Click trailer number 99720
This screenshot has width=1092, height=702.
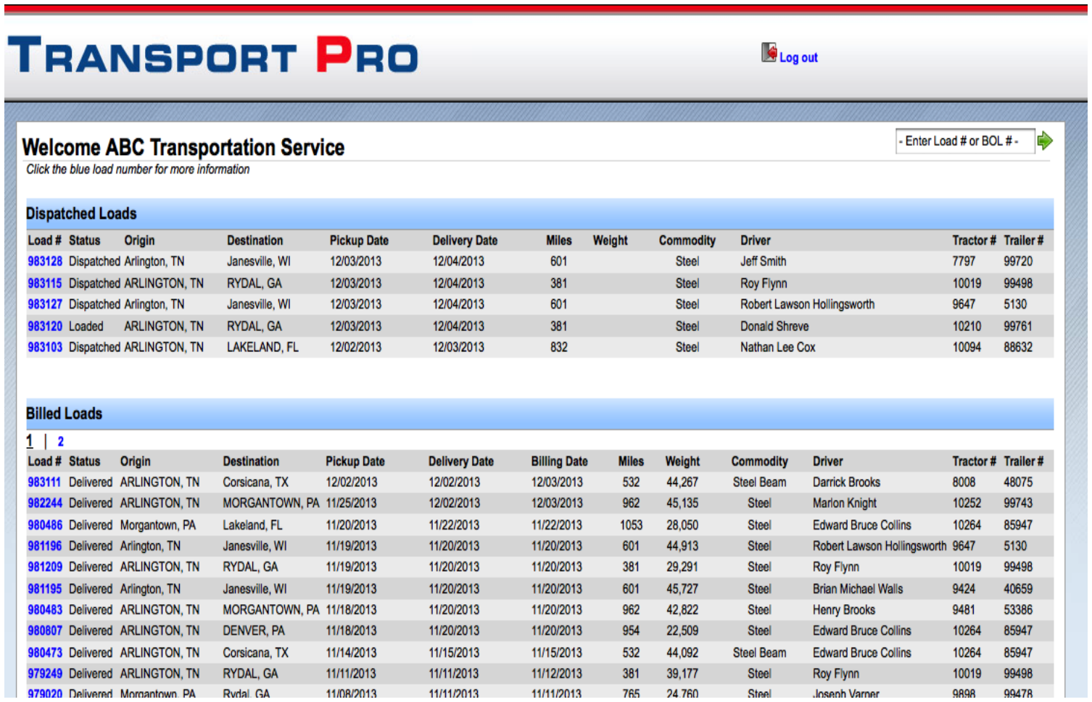[1018, 262]
